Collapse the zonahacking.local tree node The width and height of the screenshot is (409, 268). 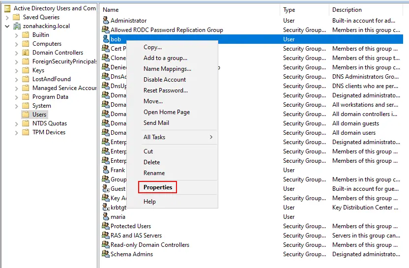7,26
